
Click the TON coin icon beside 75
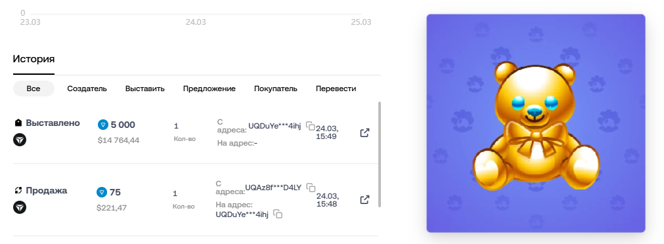tap(102, 192)
